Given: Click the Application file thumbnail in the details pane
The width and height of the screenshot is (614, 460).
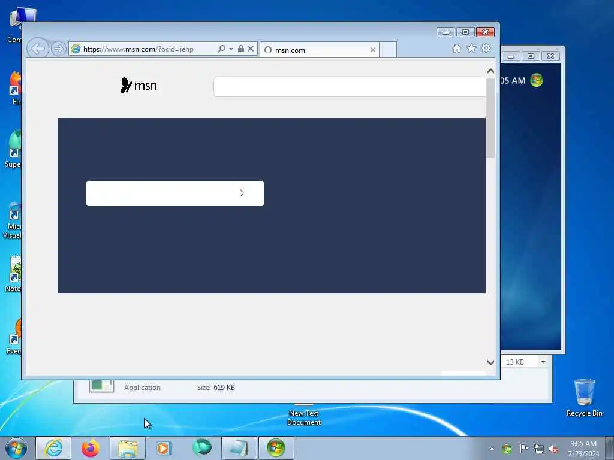Looking at the screenshot, I should coord(101,386).
